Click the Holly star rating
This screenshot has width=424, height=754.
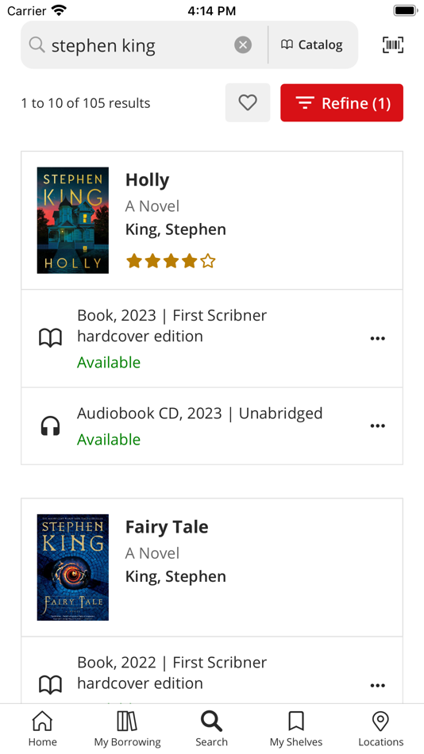(x=171, y=261)
